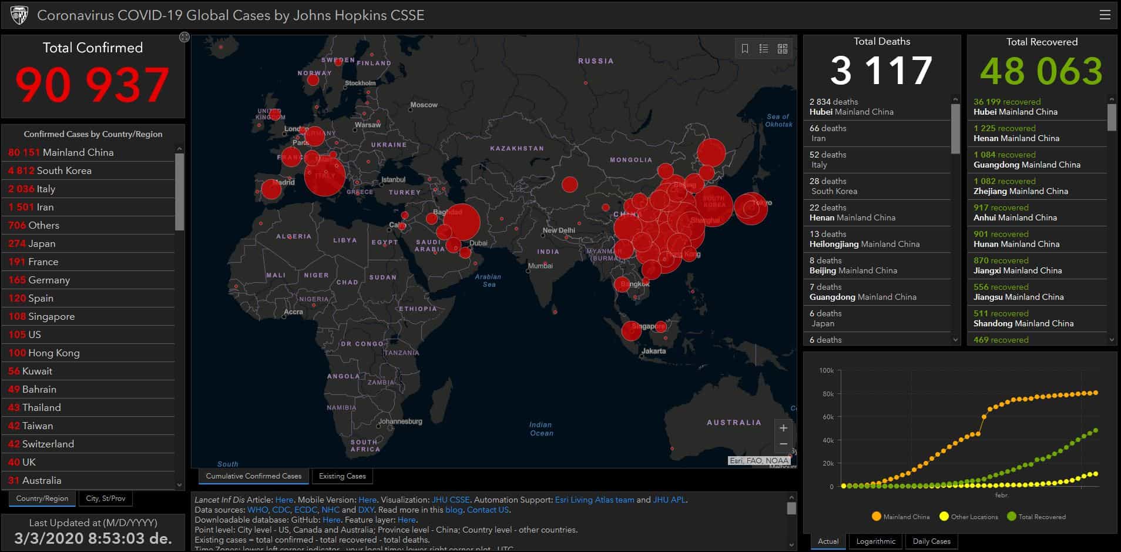
Task: Click Iran red case circle on map
Action: pyautogui.click(x=462, y=223)
